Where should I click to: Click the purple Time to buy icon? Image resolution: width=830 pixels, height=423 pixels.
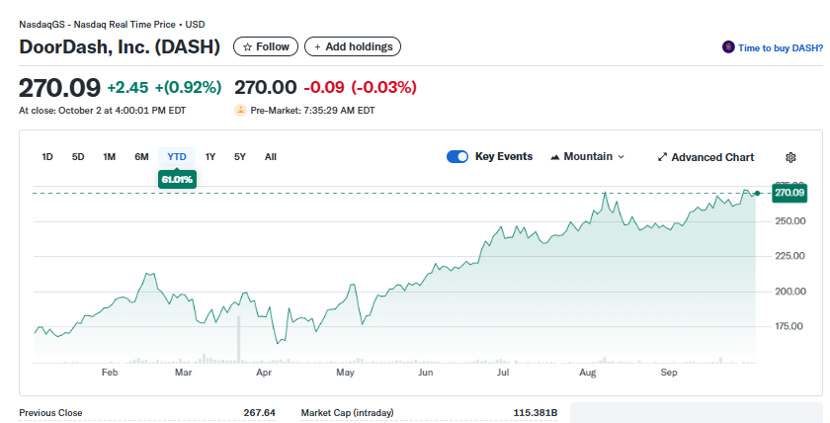click(x=728, y=47)
